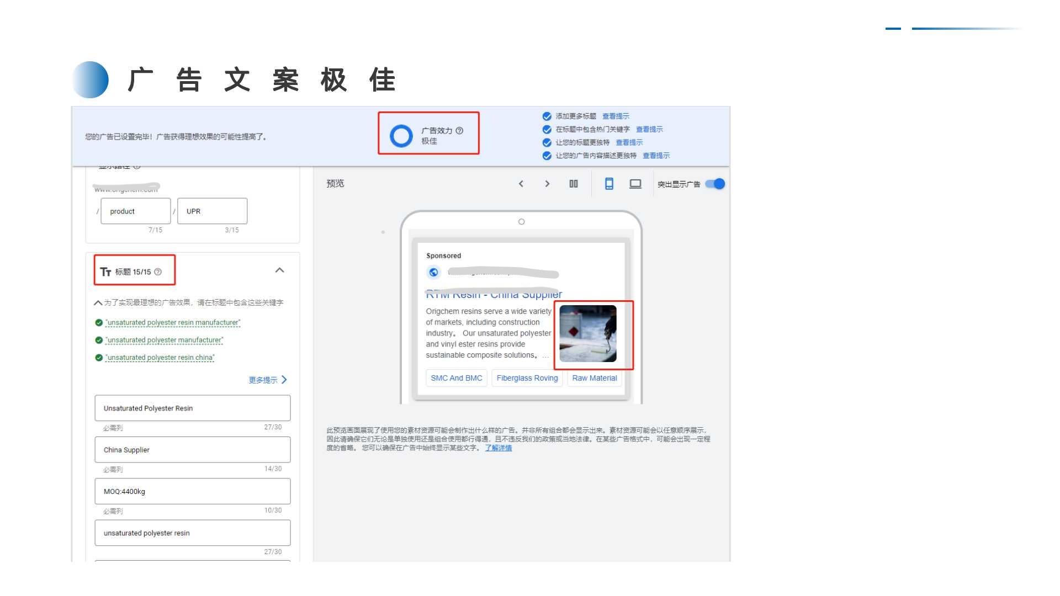The width and height of the screenshot is (1060, 596).
Task: Select the Fiberglass Roving sitelink
Action: [526, 378]
